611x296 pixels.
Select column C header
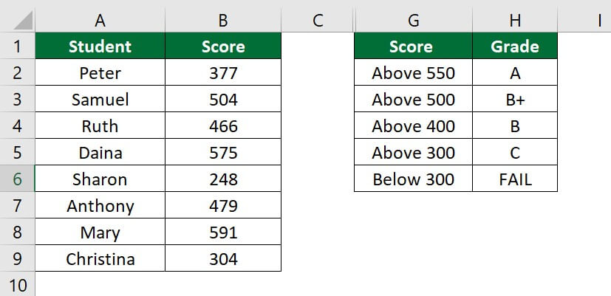318,21
